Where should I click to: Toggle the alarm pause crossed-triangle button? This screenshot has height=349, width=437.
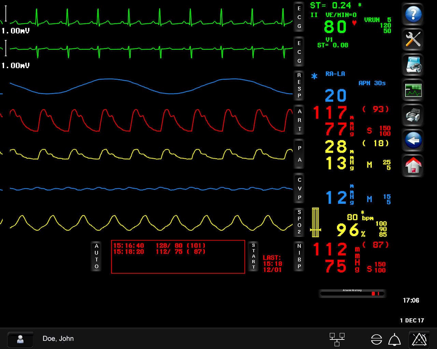419,339
